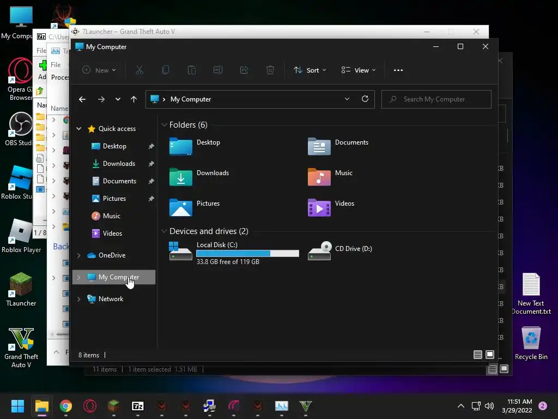Open the New dropdown menu

click(99, 70)
